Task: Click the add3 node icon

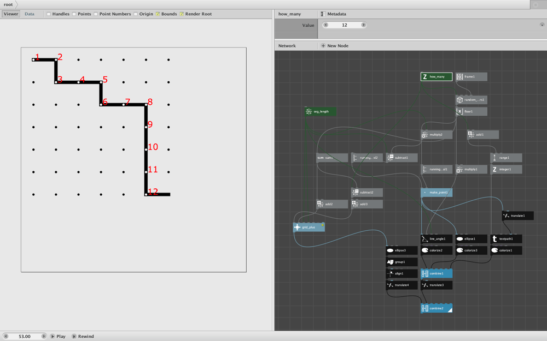Action: click(x=355, y=204)
